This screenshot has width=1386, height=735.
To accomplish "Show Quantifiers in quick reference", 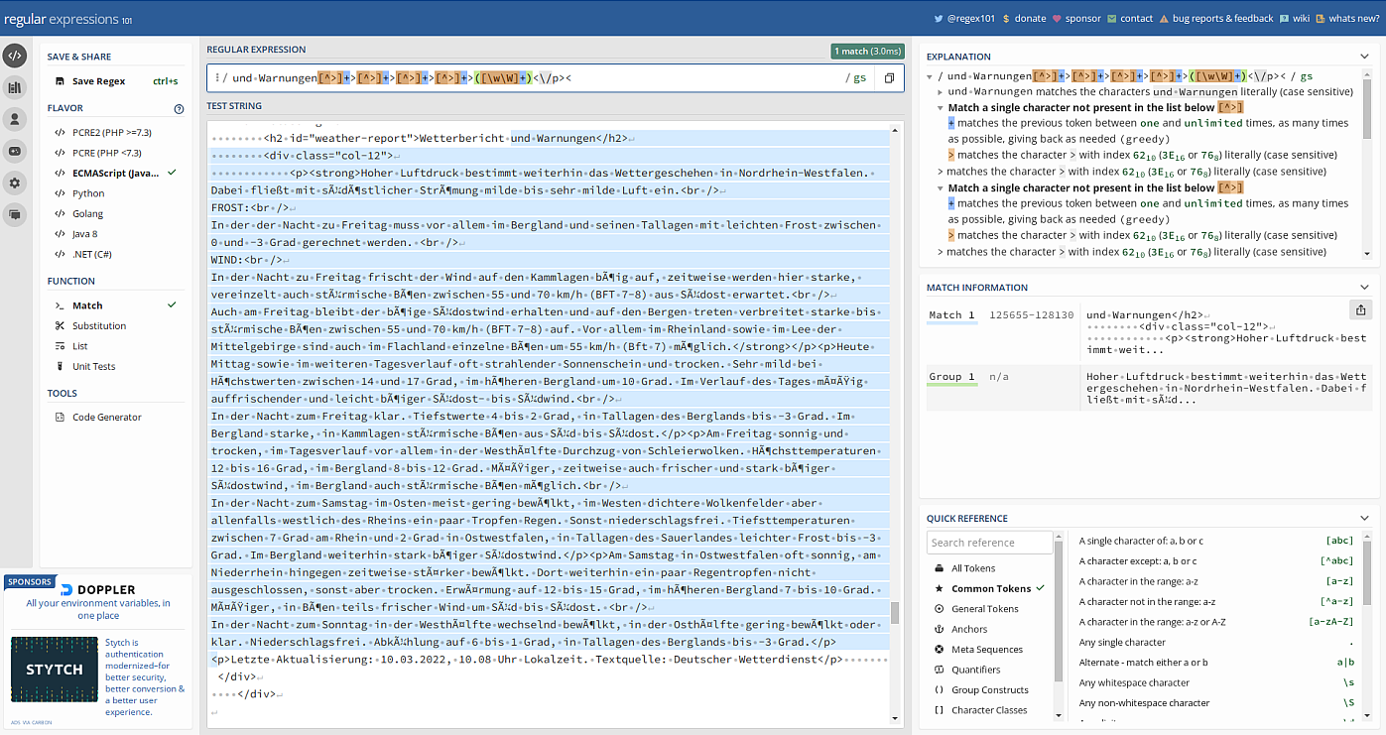I will tap(990, 670).
